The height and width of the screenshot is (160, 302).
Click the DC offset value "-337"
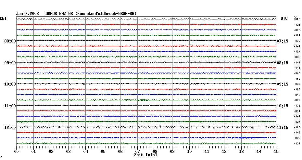click(x=297, y=143)
